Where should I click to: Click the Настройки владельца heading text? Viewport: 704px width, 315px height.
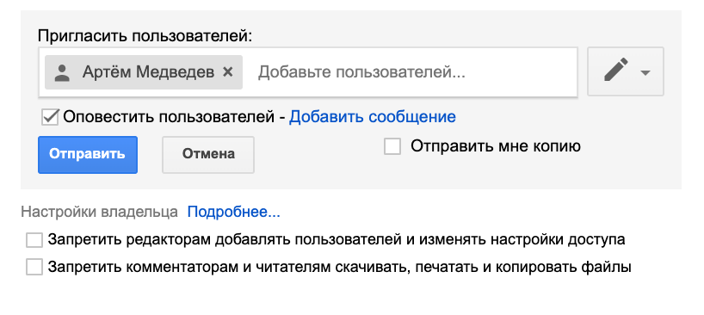tap(100, 212)
